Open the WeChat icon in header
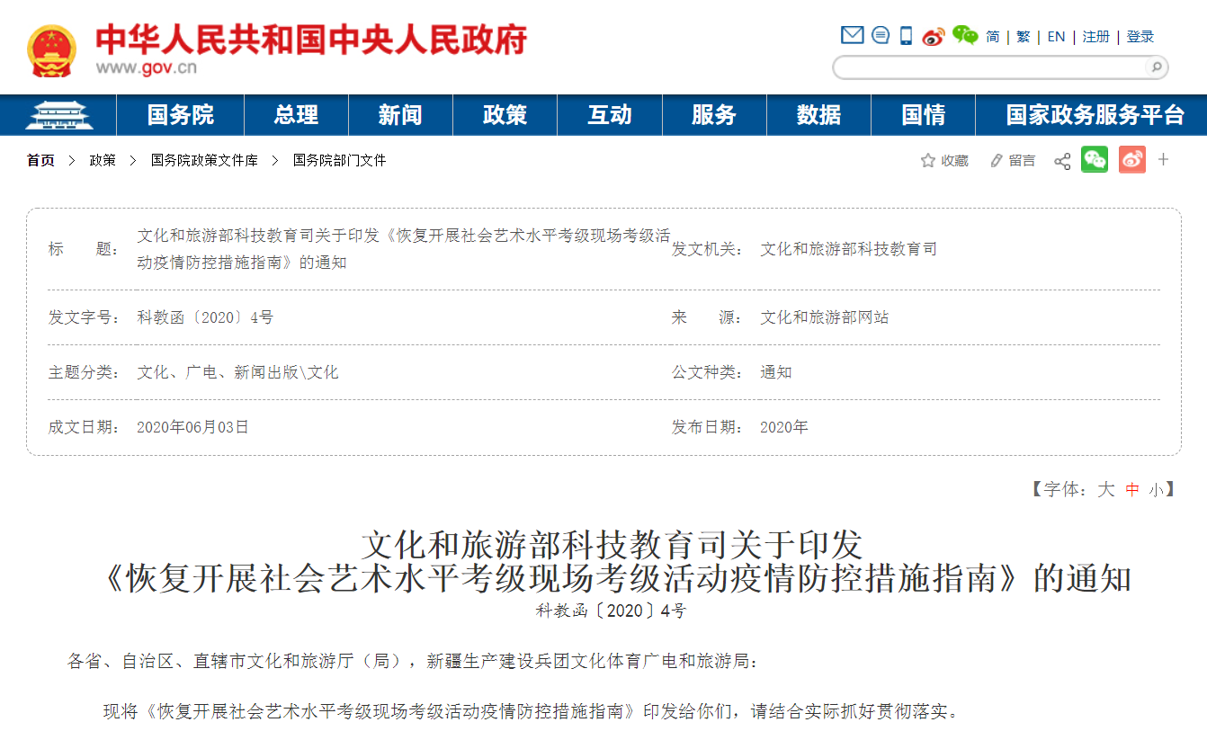Screen dimensions: 1207x740 [965, 35]
